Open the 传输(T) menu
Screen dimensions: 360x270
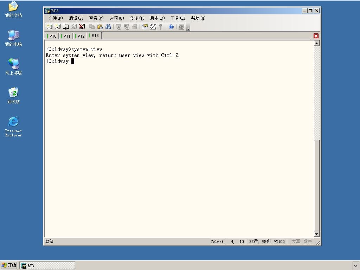pyautogui.click(x=137, y=18)
